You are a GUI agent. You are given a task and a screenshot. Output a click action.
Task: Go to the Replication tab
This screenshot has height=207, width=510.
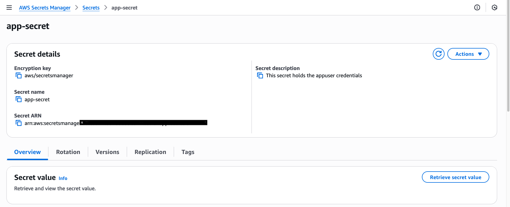[150, 152]
